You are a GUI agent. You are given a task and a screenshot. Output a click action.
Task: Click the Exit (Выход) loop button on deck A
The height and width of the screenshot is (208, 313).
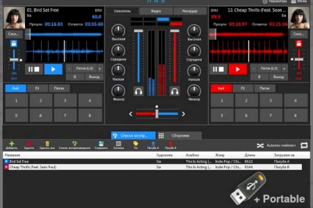click(x=94, y=77)
